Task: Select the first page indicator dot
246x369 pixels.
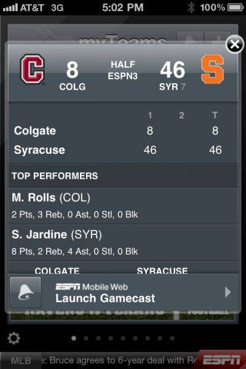Action: click(74, 338)
